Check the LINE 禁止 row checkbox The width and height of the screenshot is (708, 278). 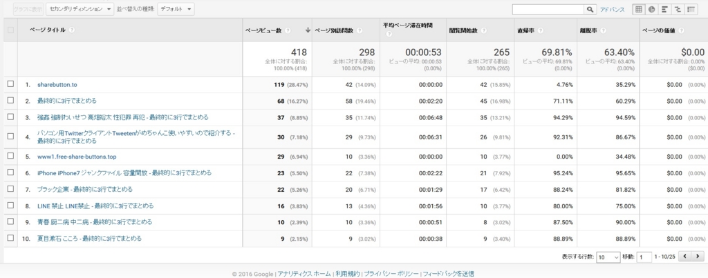tap(10, 206)
